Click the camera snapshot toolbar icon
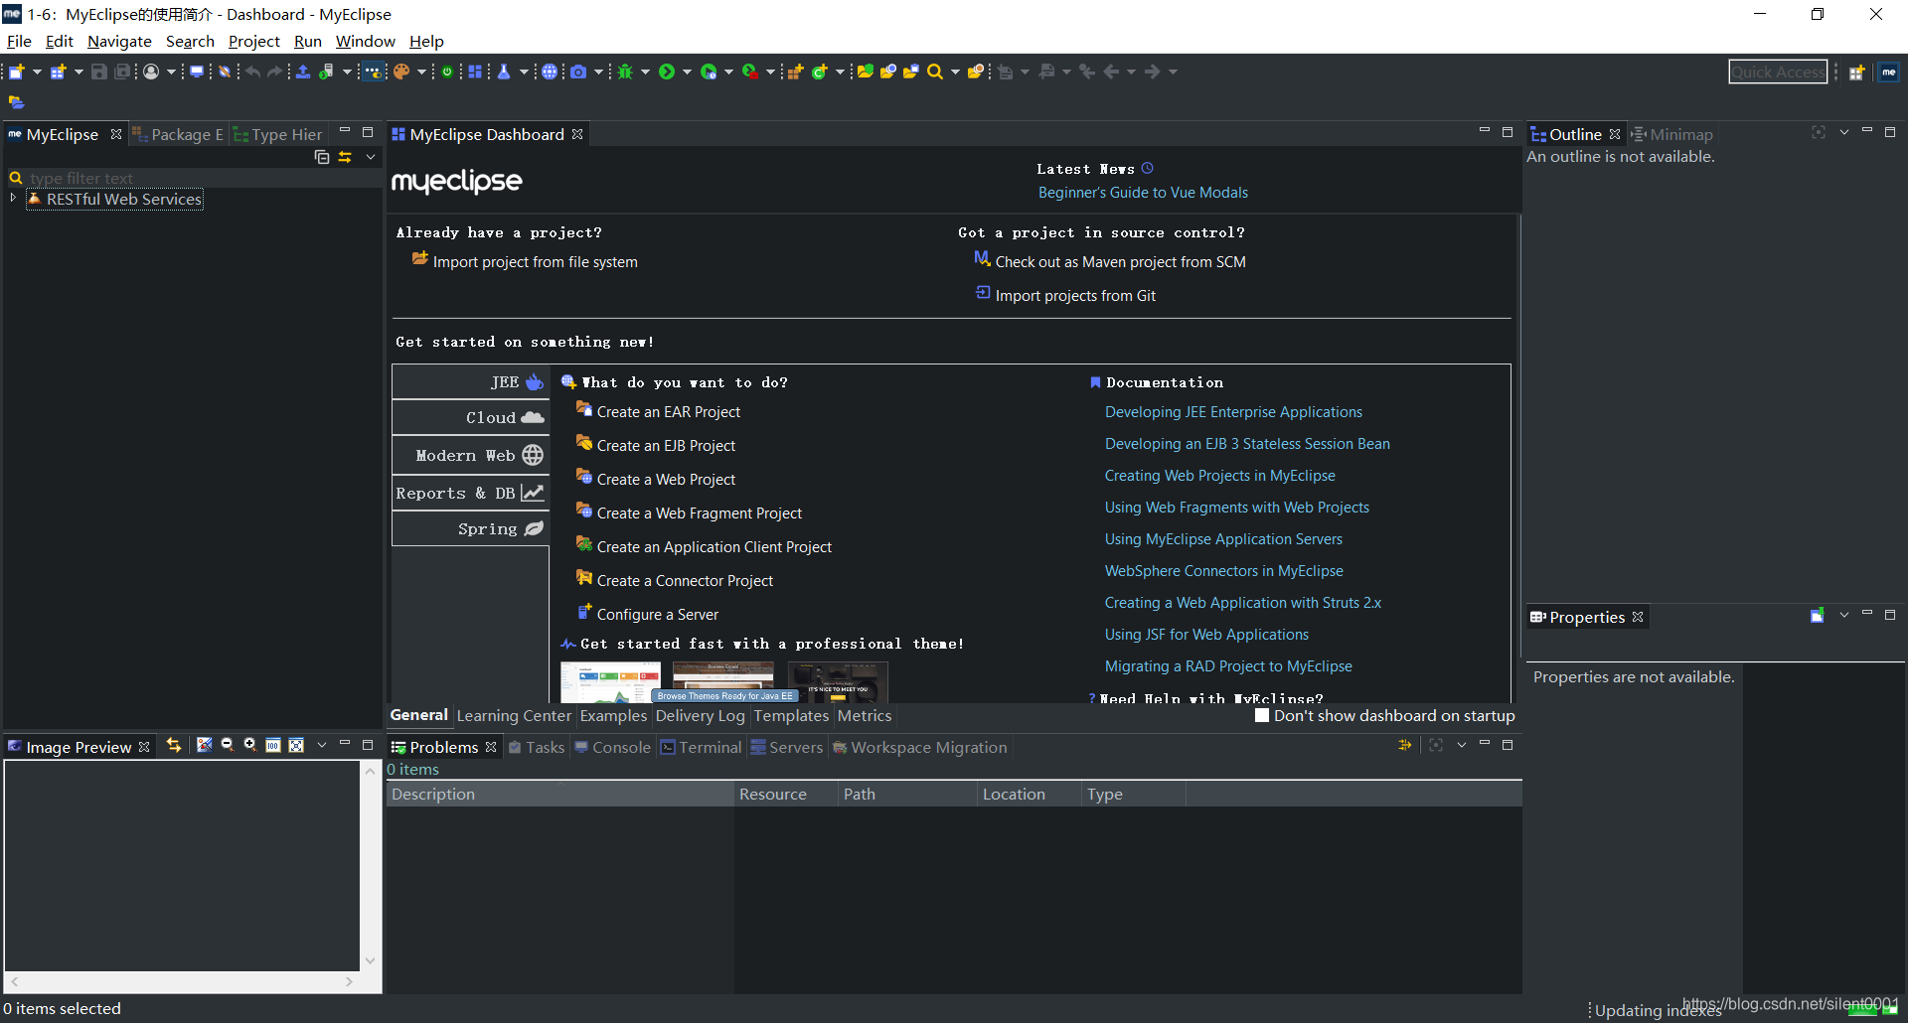The image size is (1908, 1023). point(578,72)
